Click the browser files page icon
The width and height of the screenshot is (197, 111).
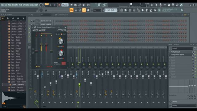[x=8, y=18]
